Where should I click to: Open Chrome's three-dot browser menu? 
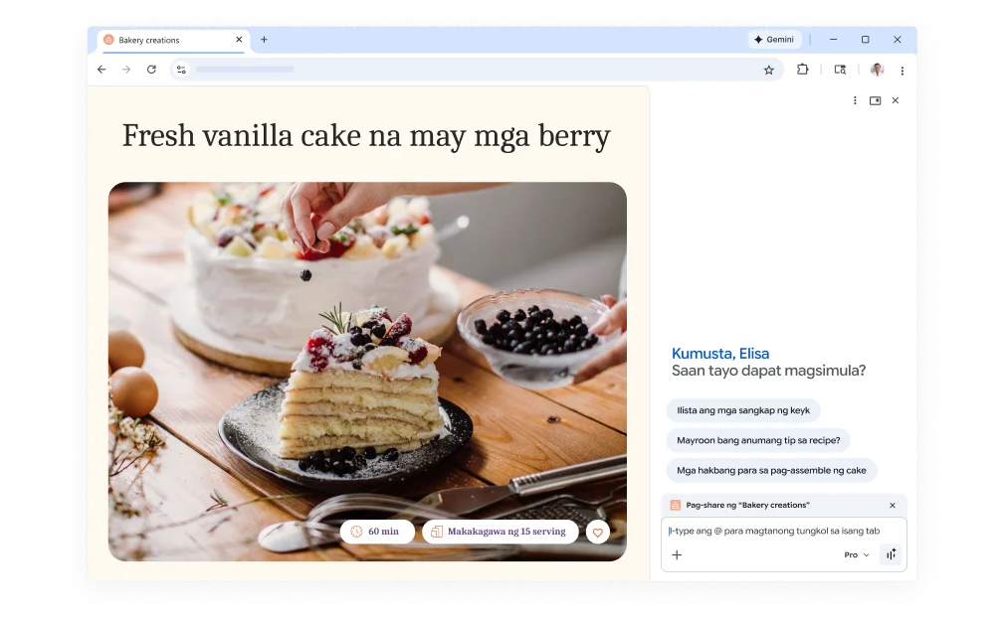[902, 70]
